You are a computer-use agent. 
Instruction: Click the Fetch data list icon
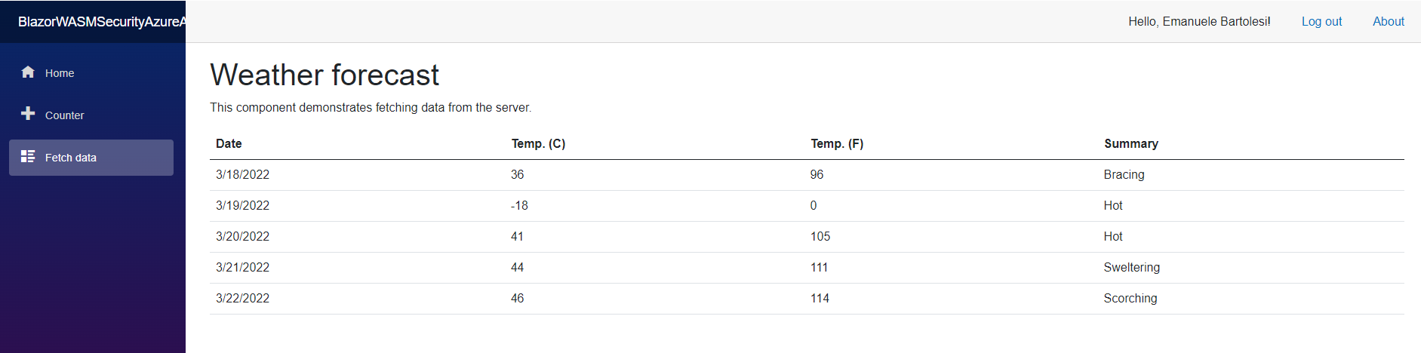(x=28, y=156)
